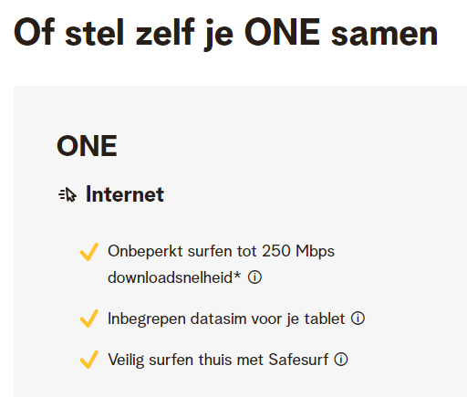Screen dimensions: 467x397
Task: Select the 'Onbeperkt surfen tot 250 Mbps' line
Action: [x=221, y=252]
